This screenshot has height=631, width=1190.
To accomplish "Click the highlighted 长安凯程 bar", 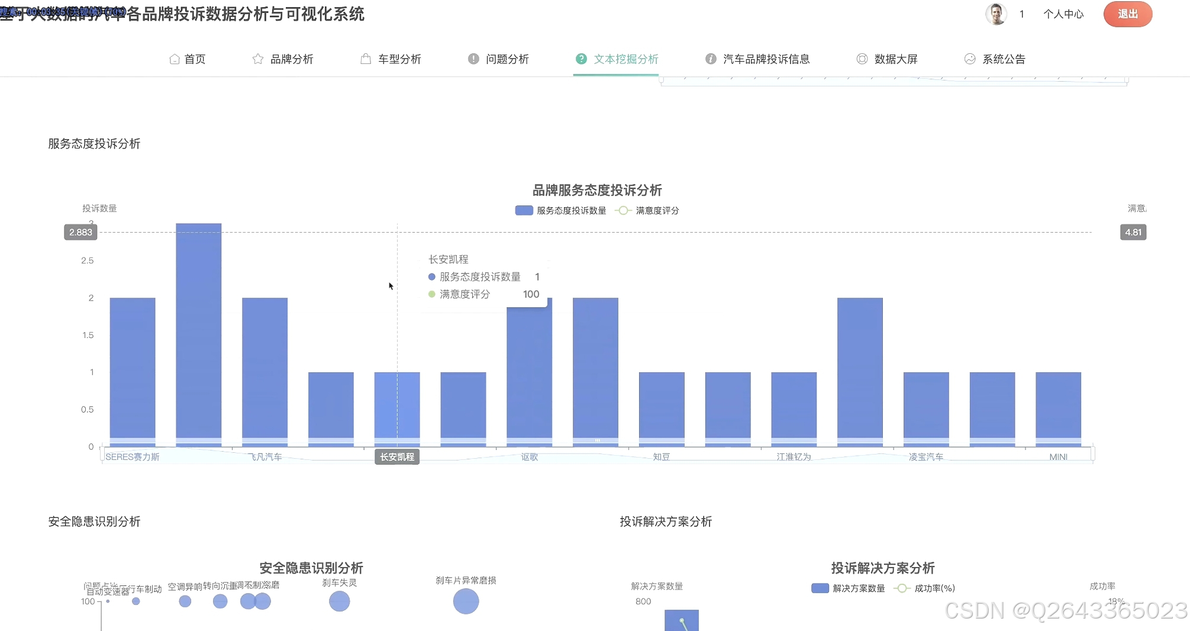I will pyautogui.click(x=397, y=409).
